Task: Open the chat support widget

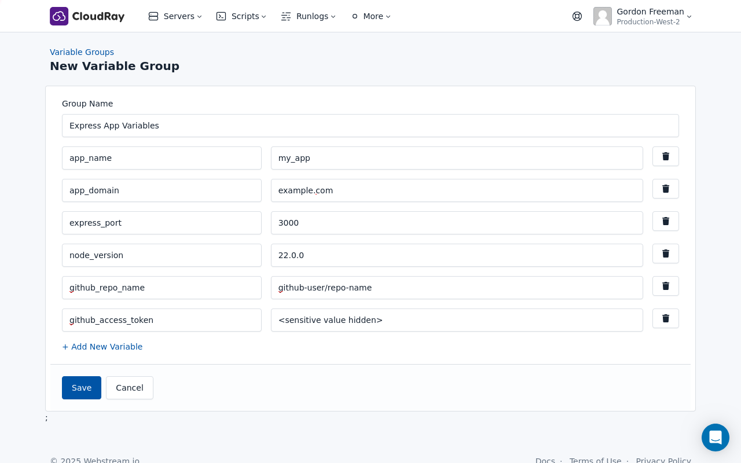Action: pos(716,438)
